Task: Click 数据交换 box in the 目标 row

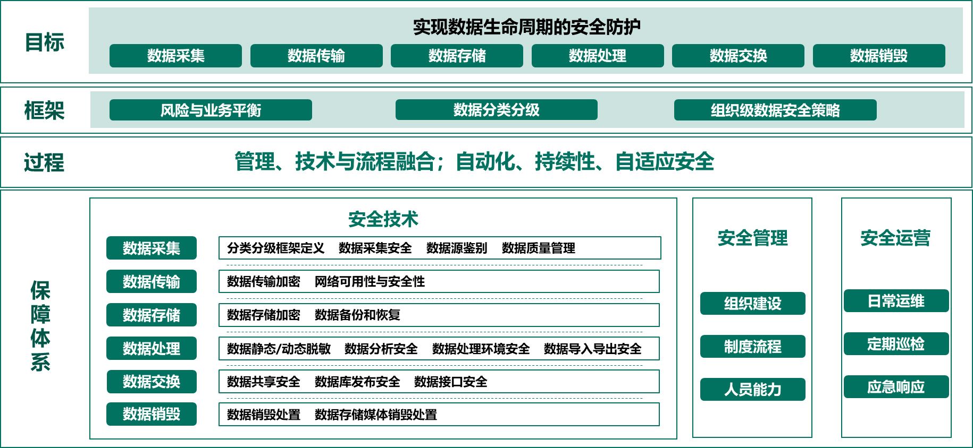Action: pos(738,56)
